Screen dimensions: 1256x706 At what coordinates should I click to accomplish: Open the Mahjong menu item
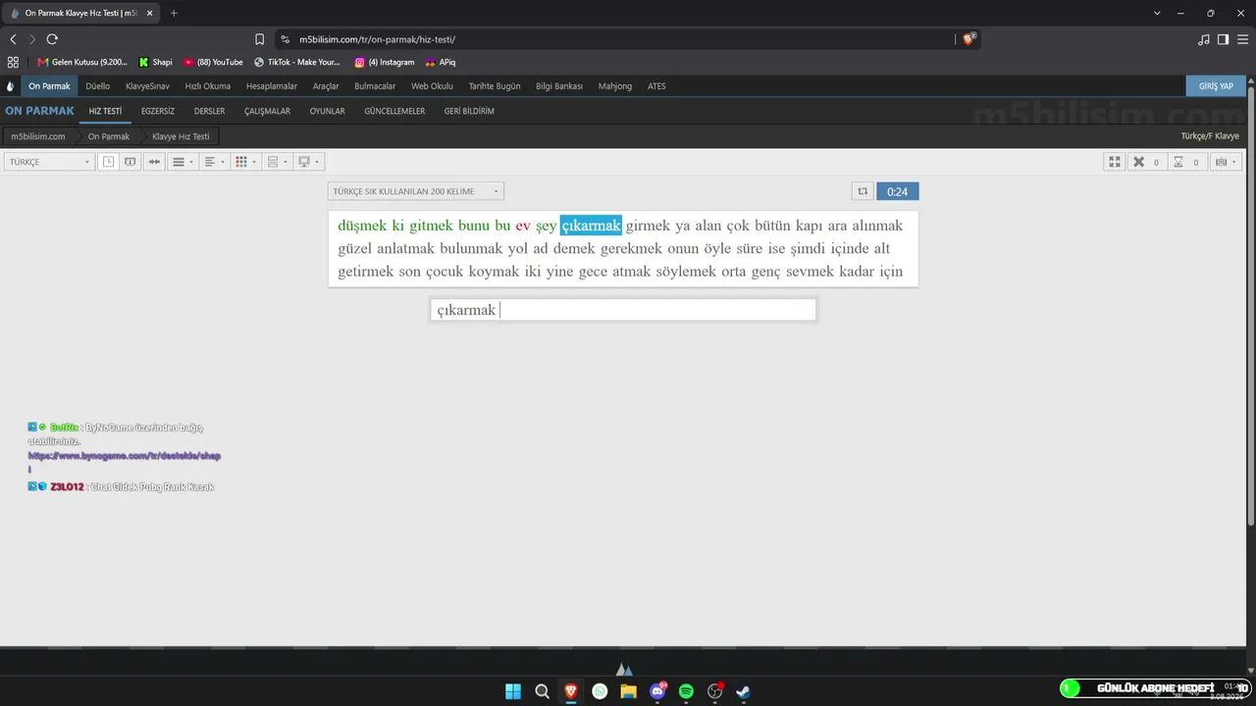(x=615, y=86)
